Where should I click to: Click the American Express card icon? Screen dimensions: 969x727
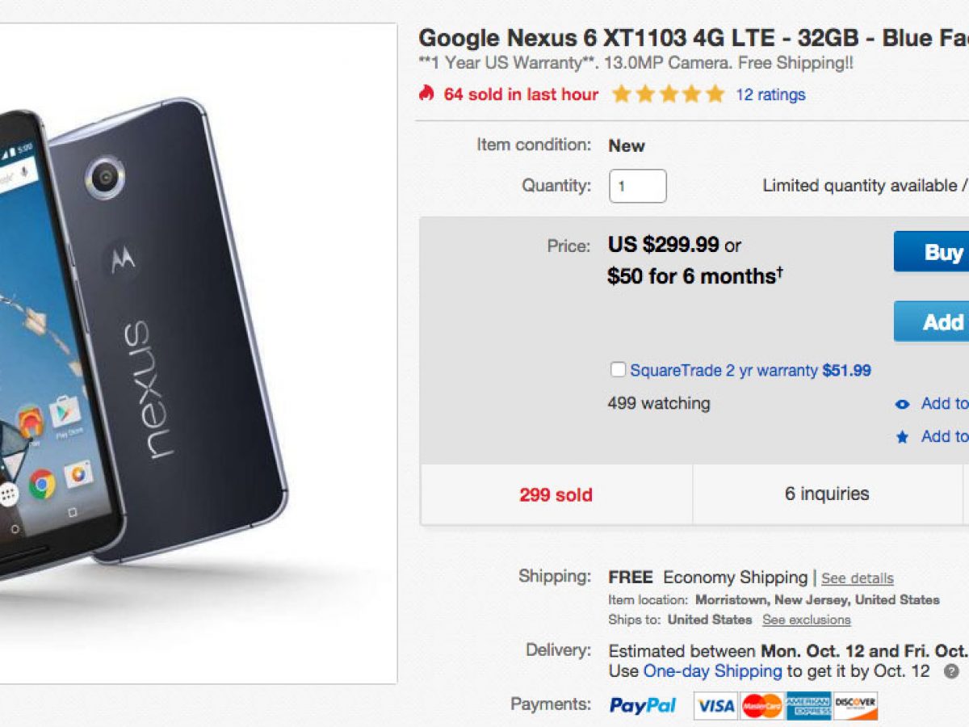(x=807, y=705)
